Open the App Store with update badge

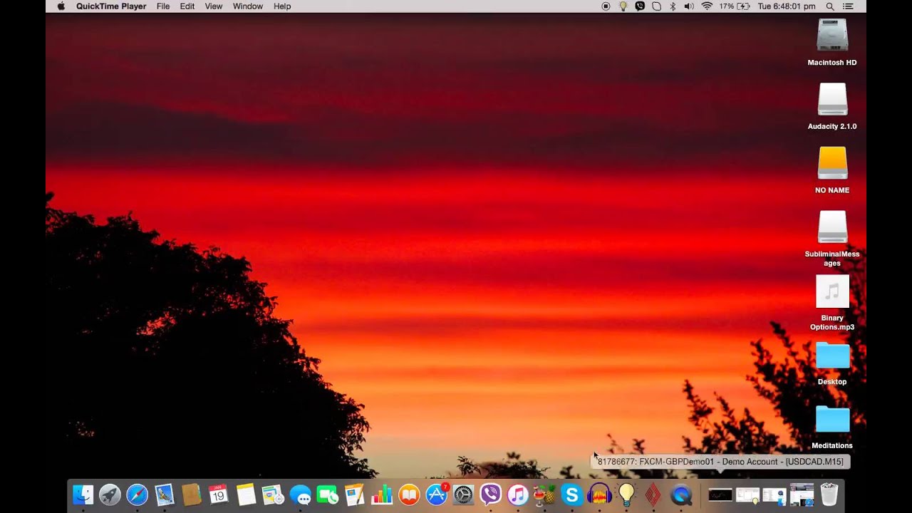[x=436, y=494]
